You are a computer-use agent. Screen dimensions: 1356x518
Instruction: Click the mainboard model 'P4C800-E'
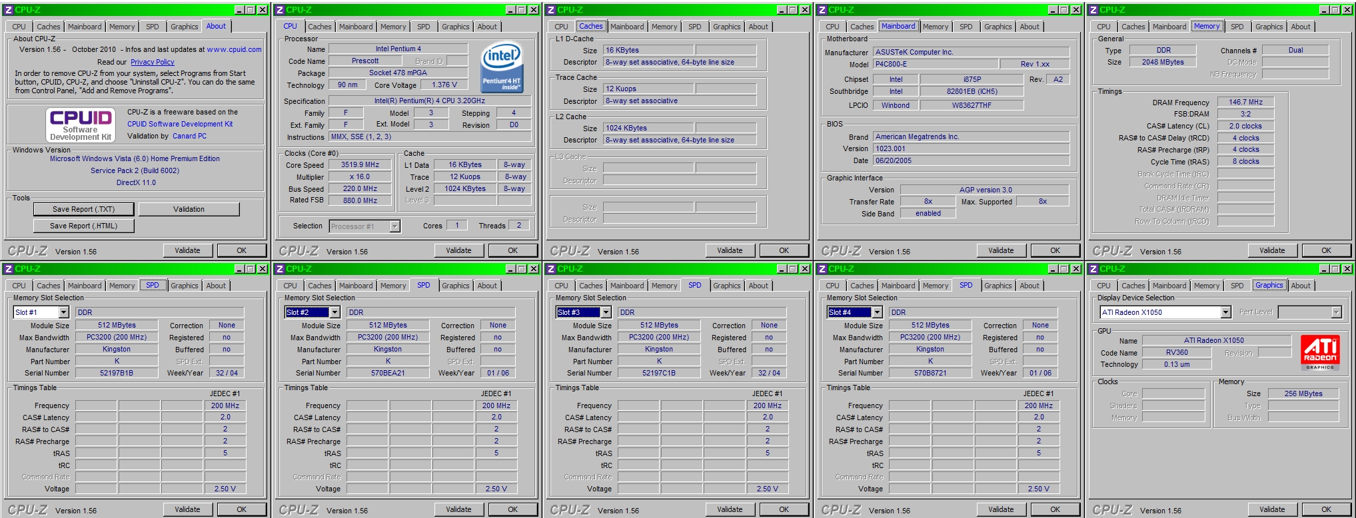(x=936, y=64)
